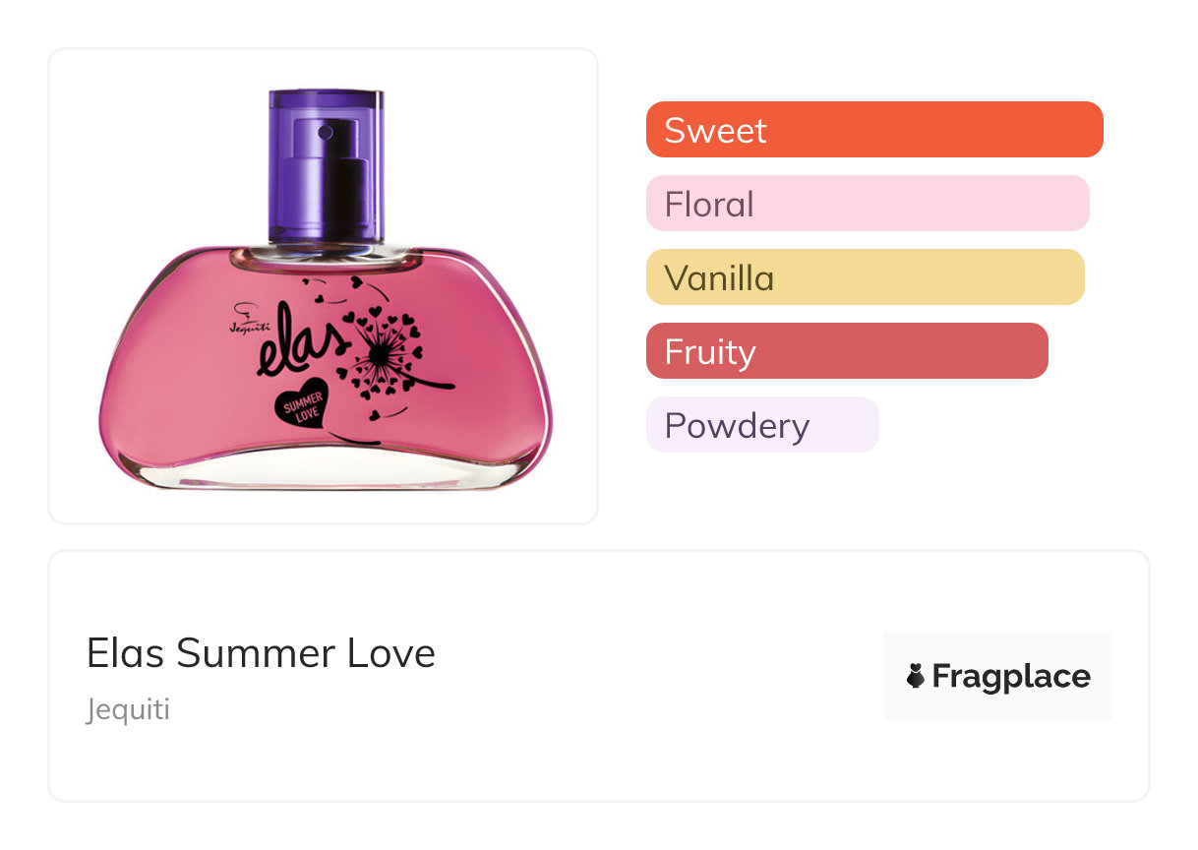Open the Elas Summer Love title
The width and height of the screenshot is (1198, 850).
(x=261, y=653)
